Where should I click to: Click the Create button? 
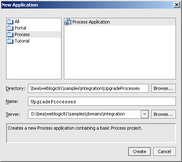pos(140,151)
